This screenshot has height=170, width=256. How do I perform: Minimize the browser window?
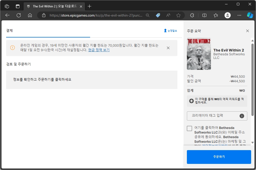coord(226,4)
